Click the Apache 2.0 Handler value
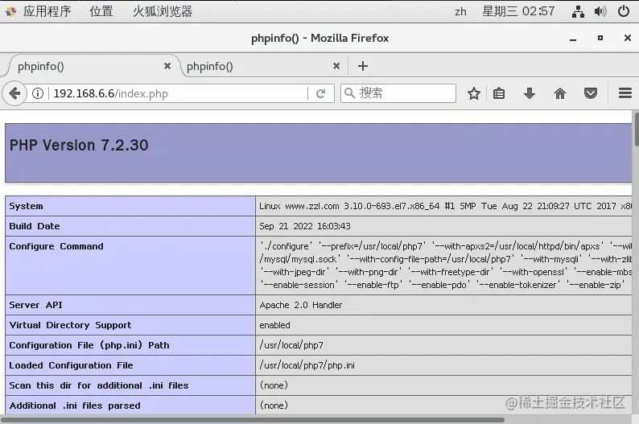Viewport: 639px width, 424px height. coord(301,305)
